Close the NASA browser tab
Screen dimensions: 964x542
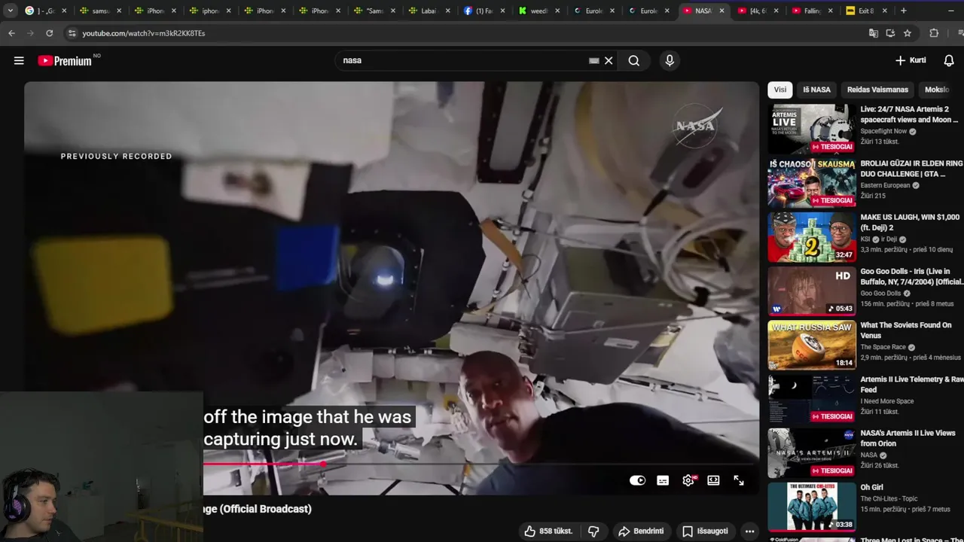pos(721,11)
